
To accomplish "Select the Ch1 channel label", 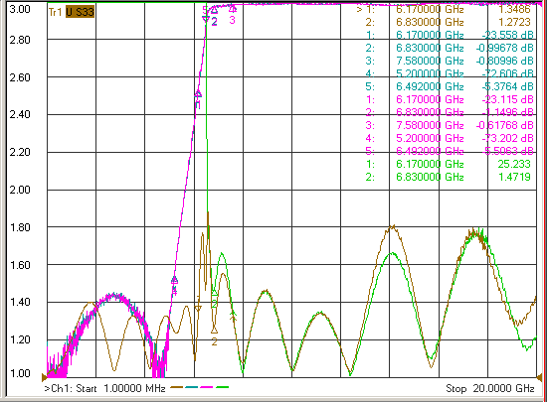I will [55, 388].
